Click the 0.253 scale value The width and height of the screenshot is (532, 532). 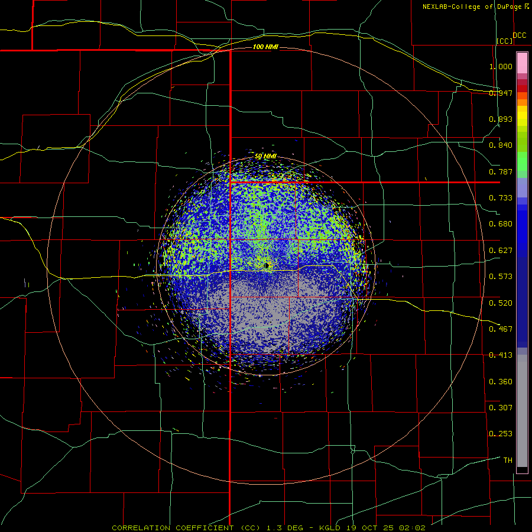[501, 434]
